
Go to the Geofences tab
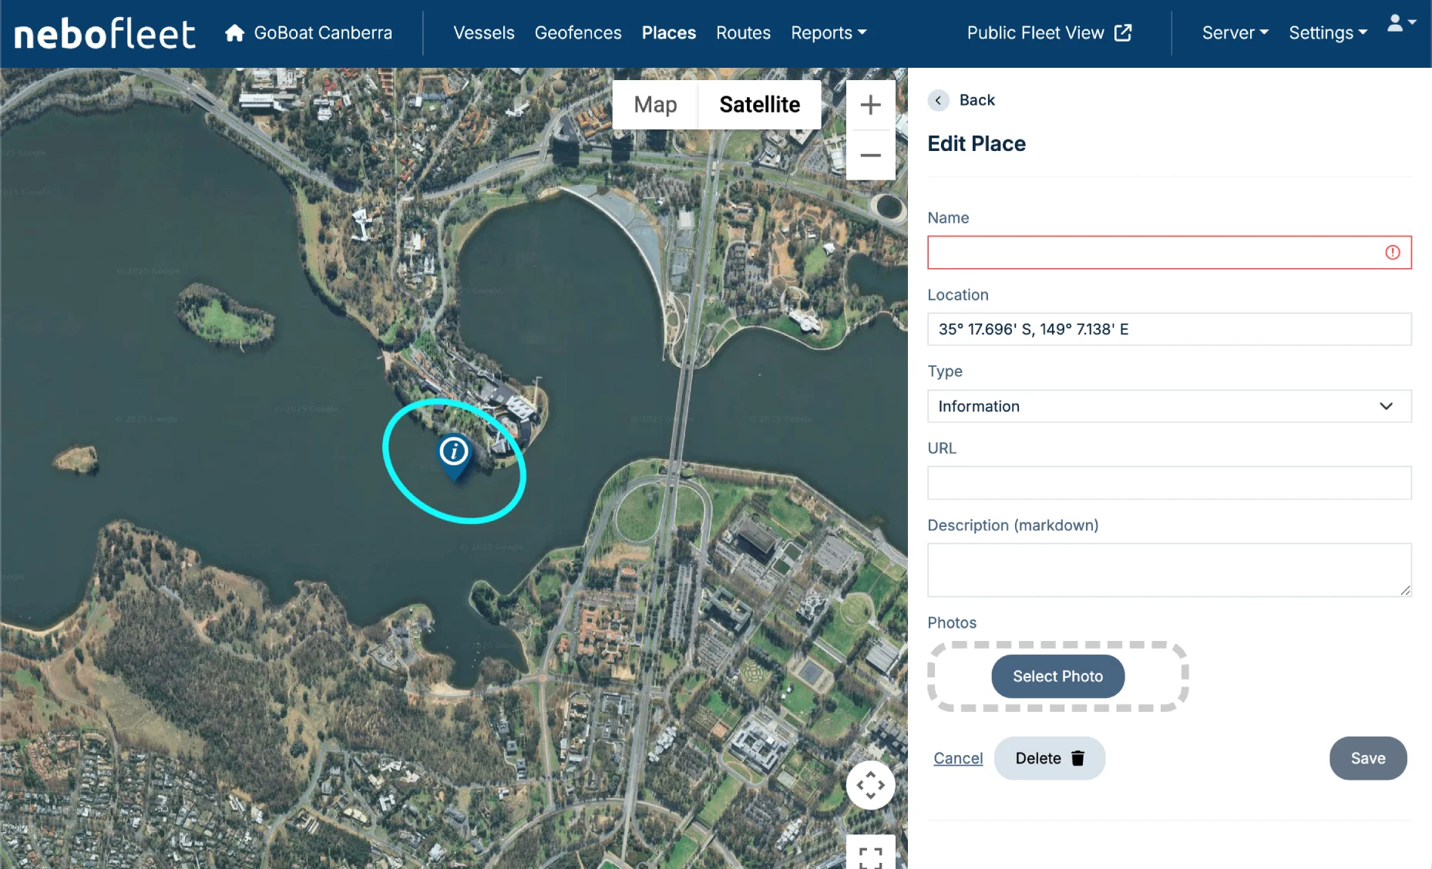[x=577, y=33]
